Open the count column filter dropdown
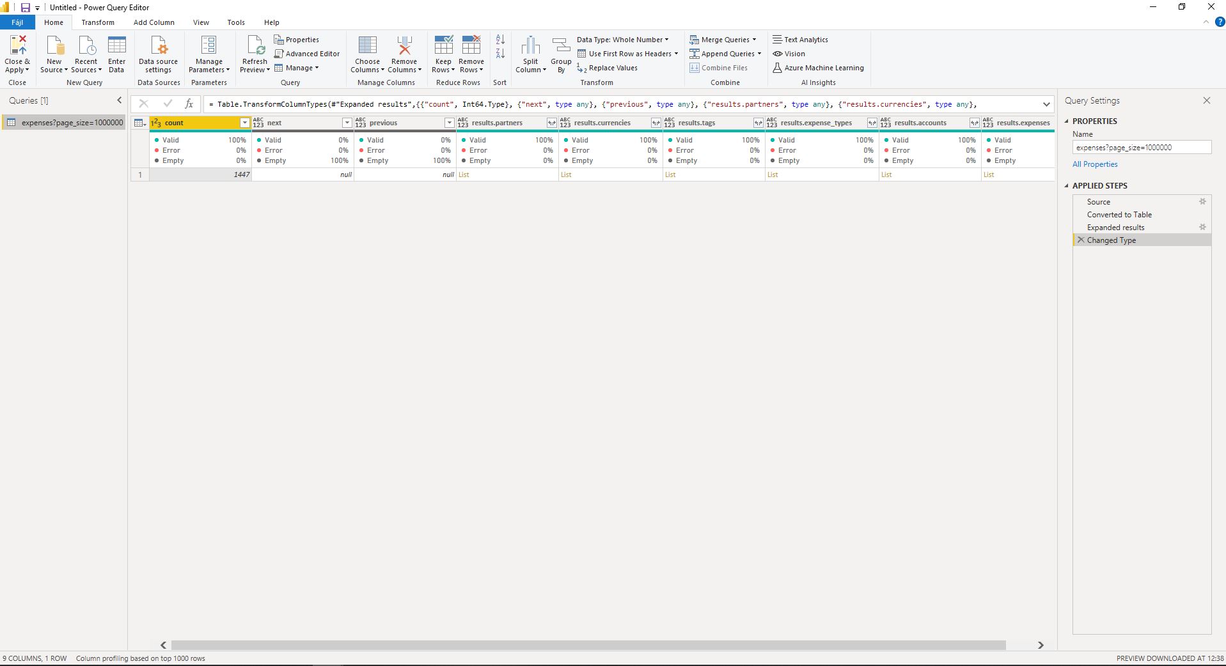Screen dimensions: 1226x666 click(244, 123)
